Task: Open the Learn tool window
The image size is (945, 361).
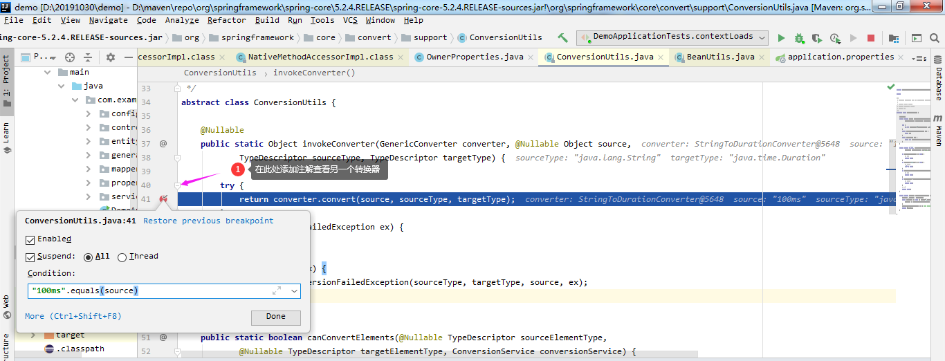Action: (x=6, y=137)
